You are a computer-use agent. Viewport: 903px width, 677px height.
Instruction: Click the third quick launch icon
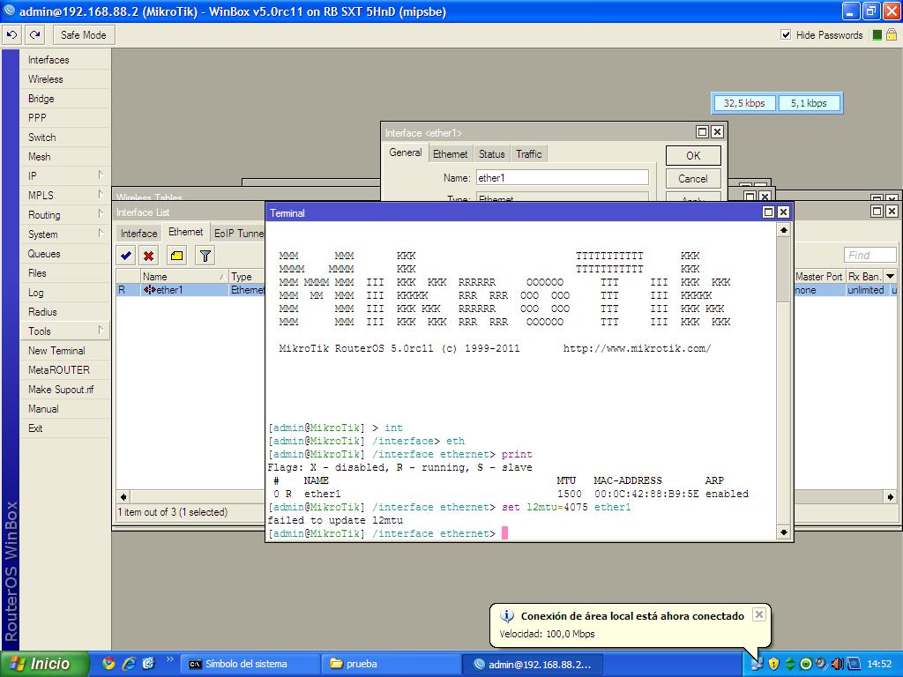coord(148,663)
